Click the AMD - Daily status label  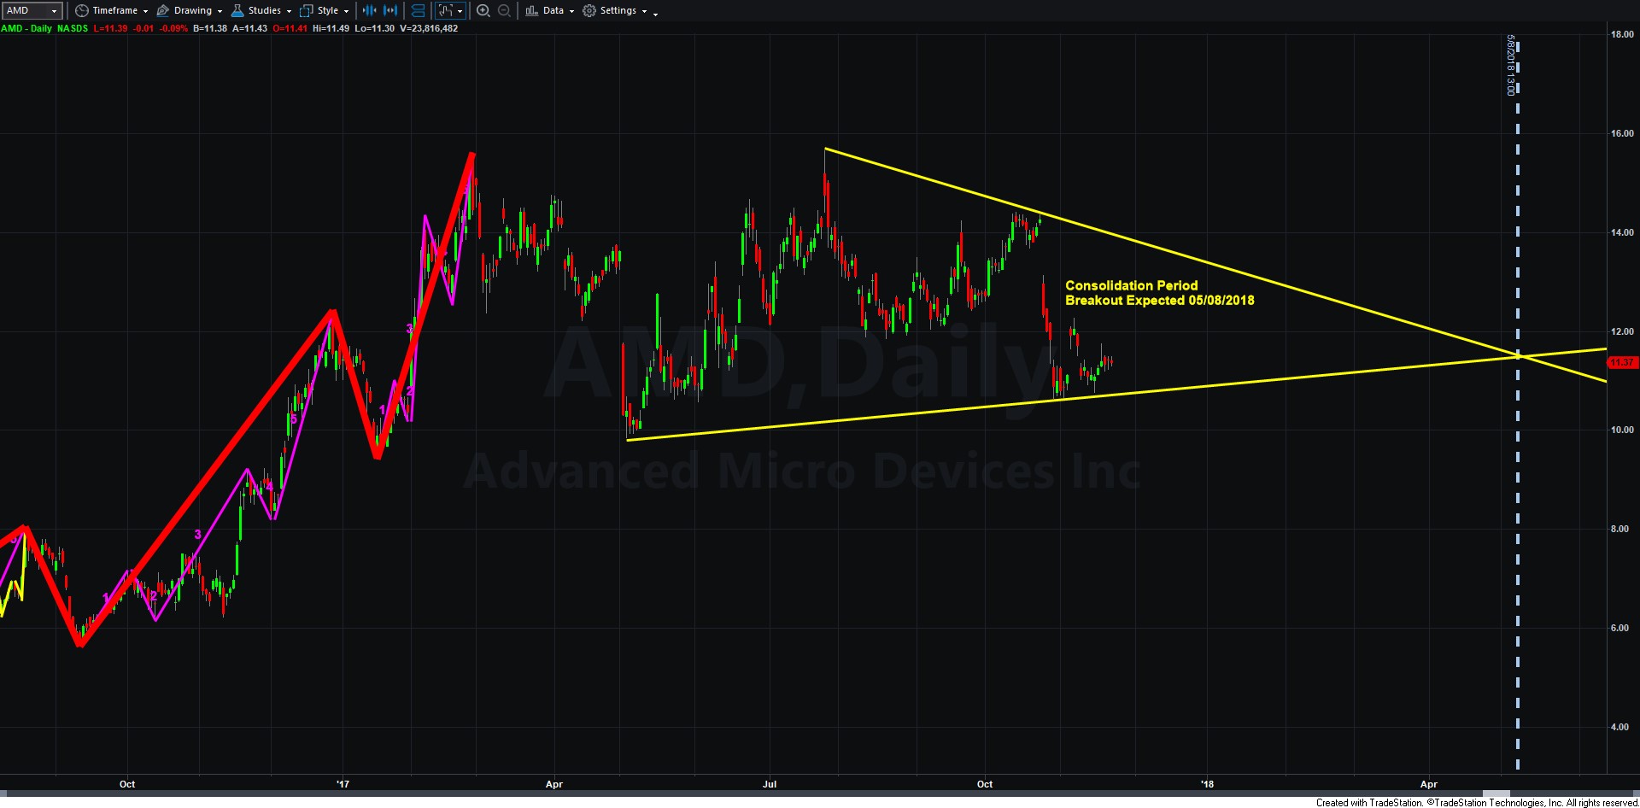pos(26,28)
